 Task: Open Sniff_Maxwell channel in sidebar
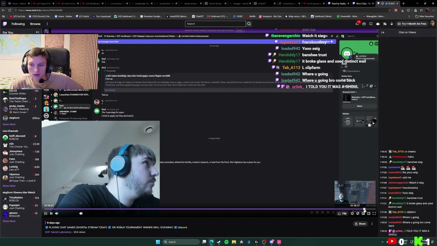[21, 137]
